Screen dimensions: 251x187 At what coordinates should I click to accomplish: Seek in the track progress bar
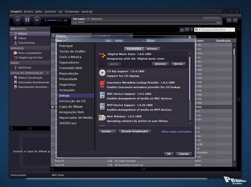click(x=146, y=23)
